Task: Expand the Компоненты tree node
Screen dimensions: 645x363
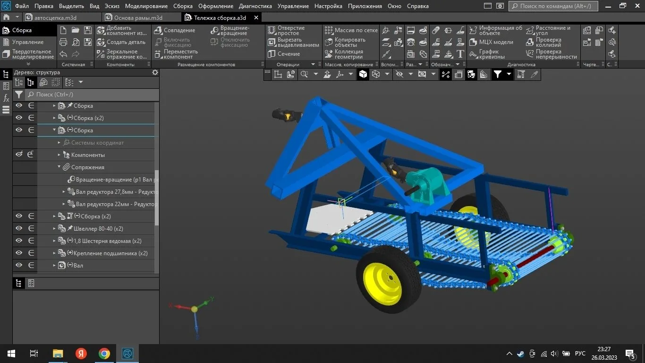Action: (59, 155)
